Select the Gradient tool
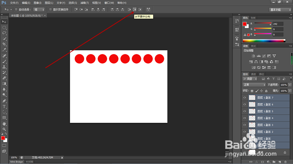This screenshot has height=164, width=293. pos(4,84)
